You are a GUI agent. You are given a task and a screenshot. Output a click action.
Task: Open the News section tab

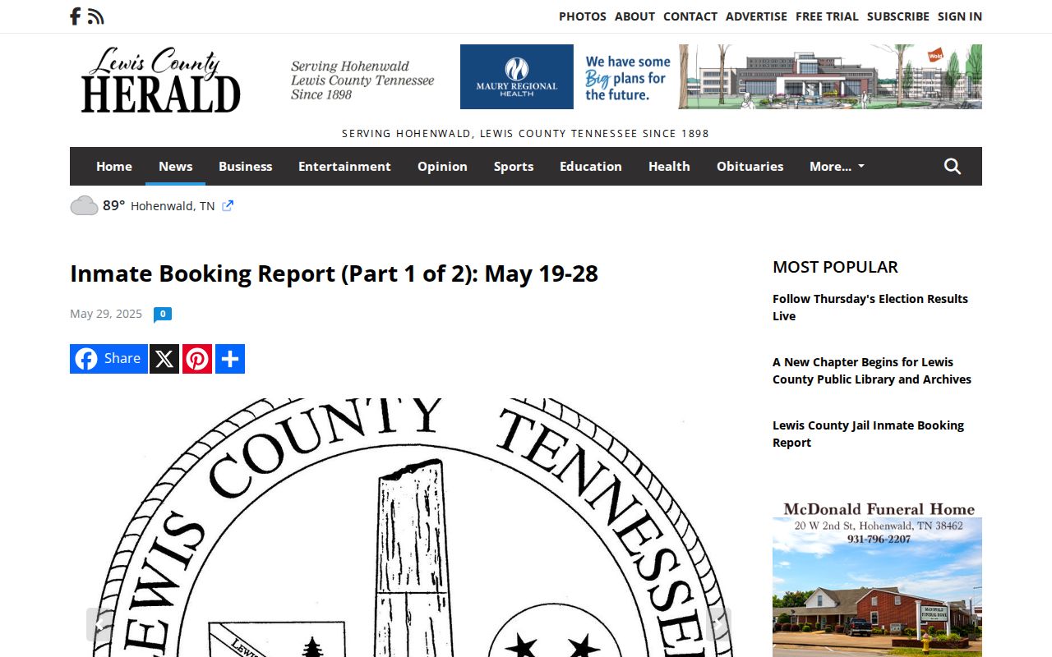(176, 167)
